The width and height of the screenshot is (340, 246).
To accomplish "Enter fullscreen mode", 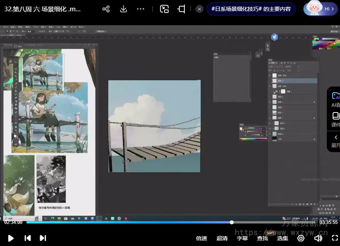I will (335, 238).
